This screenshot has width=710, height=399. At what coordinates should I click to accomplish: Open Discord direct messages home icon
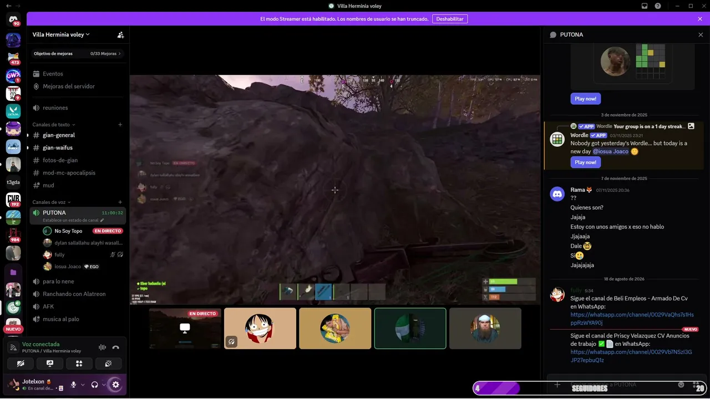13,20
